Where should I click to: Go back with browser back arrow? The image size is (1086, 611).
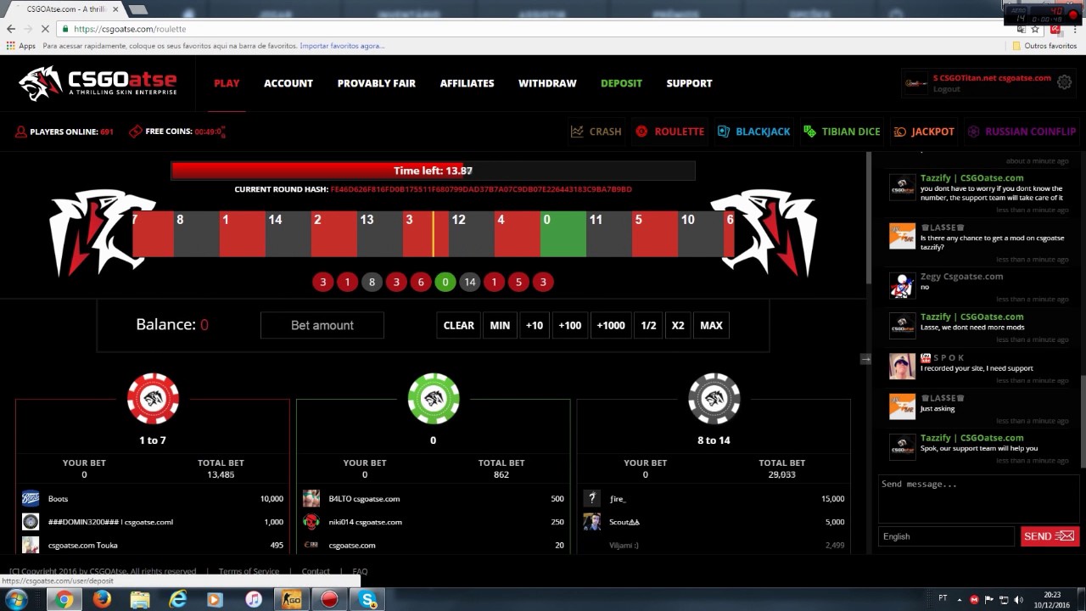[x=10, y=29]
